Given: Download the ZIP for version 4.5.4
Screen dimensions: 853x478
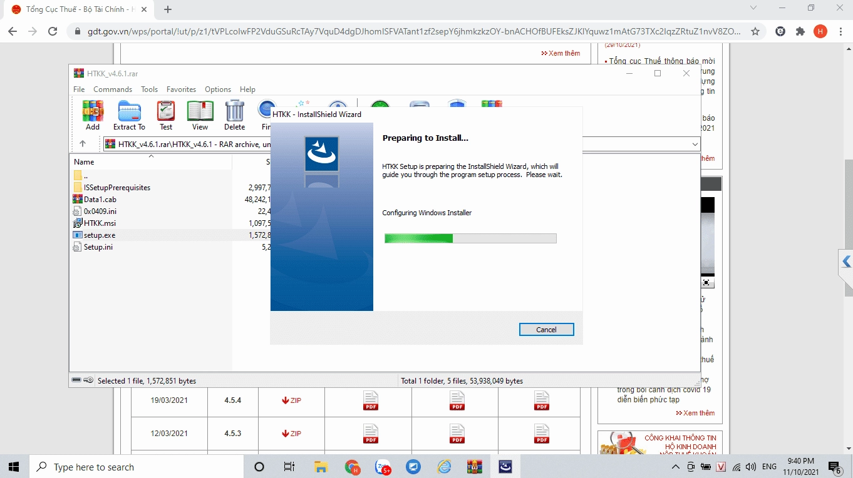Looking at the screenshot, I should pos(291,400).
